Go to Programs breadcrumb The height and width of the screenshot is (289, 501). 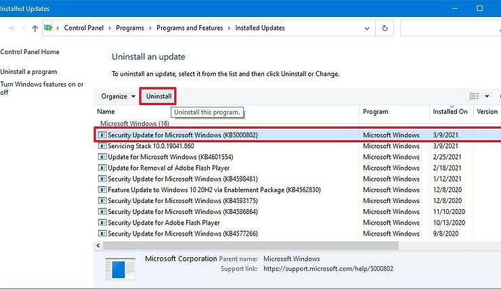(x=130, y=28)
